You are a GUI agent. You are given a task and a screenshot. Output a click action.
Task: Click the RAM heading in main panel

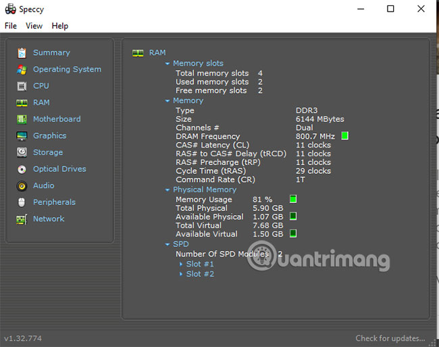pos(157,53)
